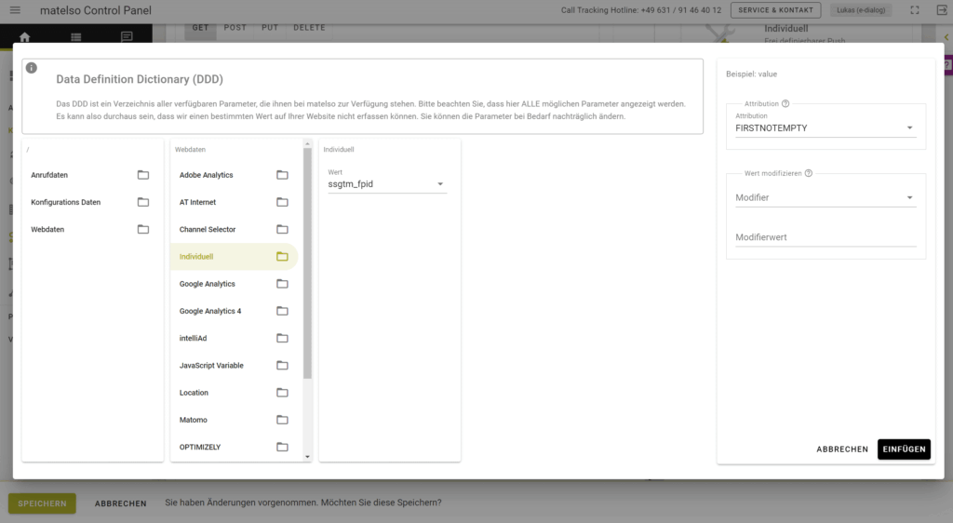Select Adobe Analytics entry
The height and width of the screenshot is (523, 953).
pyautogui.click(x=234, y=175)
